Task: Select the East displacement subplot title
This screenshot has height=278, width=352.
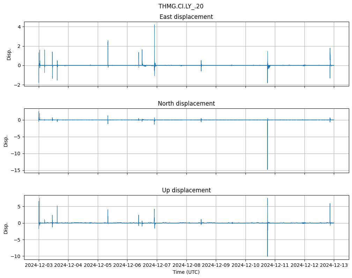Action: (186, 17)
